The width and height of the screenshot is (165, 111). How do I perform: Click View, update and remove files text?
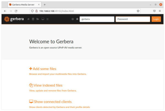[x=53, y=91]
